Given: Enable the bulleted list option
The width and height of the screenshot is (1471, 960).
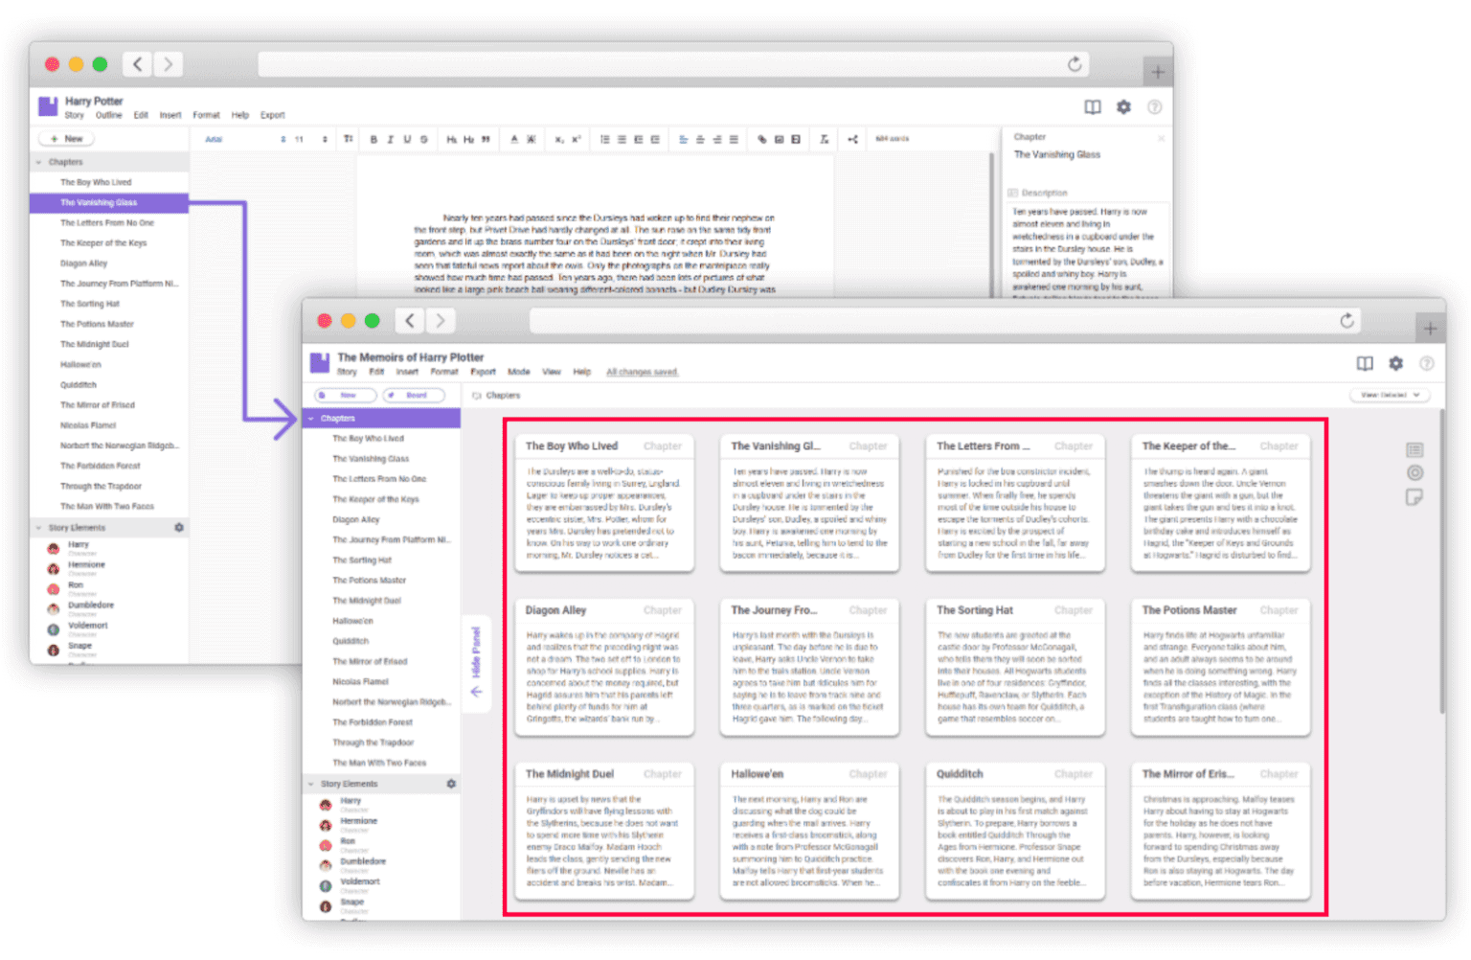Looking at the screenshot, I should pyautogui.click(x=604, y=139).
